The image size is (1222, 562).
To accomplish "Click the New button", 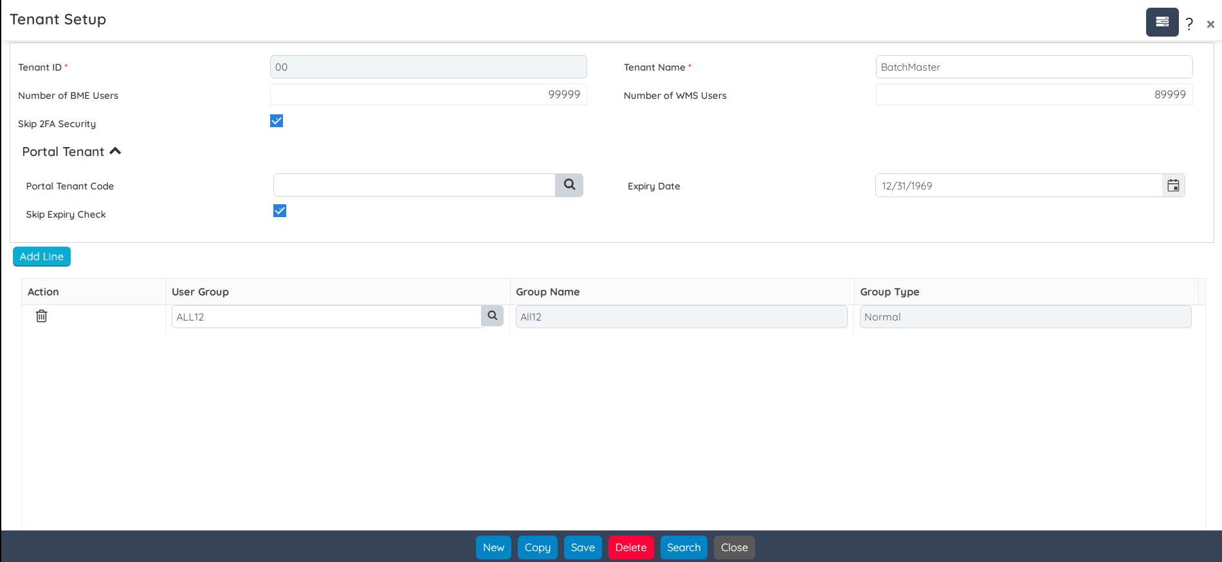I will pos(493,547).
